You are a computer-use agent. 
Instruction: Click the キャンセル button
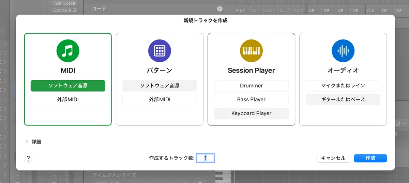(x=333, y=158)
